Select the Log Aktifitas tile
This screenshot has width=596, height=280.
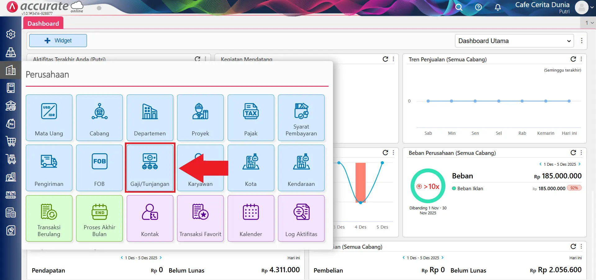click(x=301, y=218)
